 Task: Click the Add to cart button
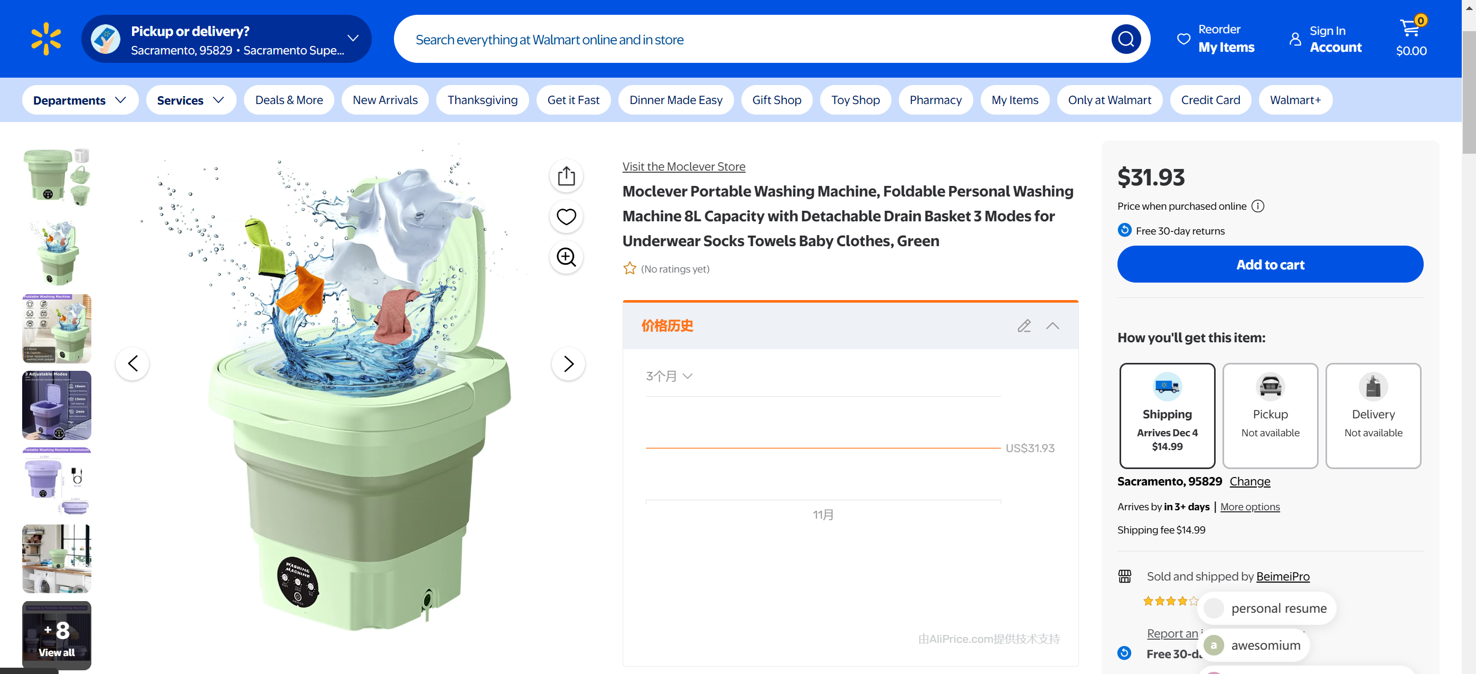pos(1270,264)
